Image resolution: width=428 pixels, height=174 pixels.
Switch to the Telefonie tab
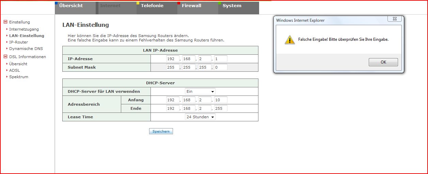point(157,8)
